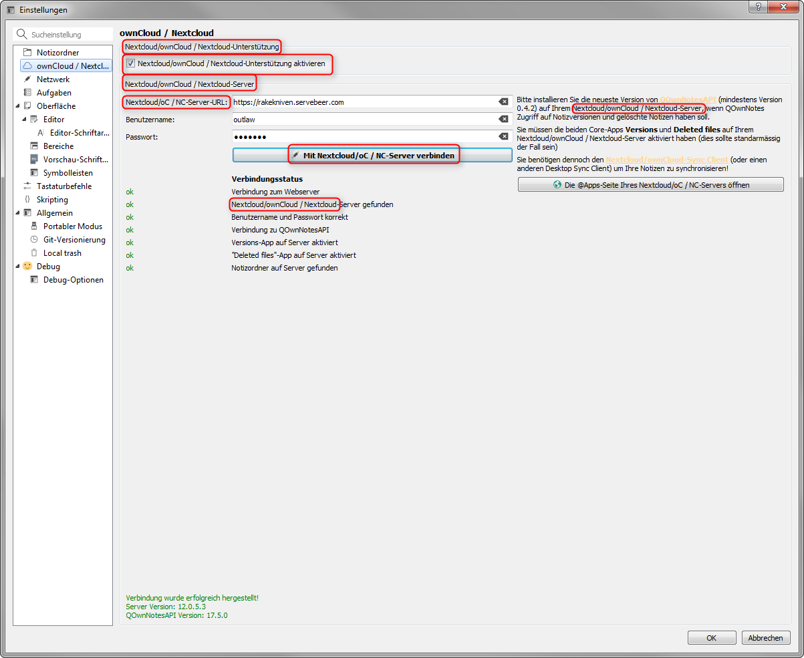Collapse the Editor tree branch

click(x=25, y=119)
